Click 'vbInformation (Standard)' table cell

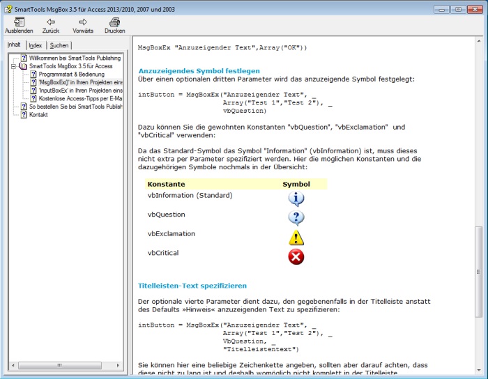click(190, 195)
